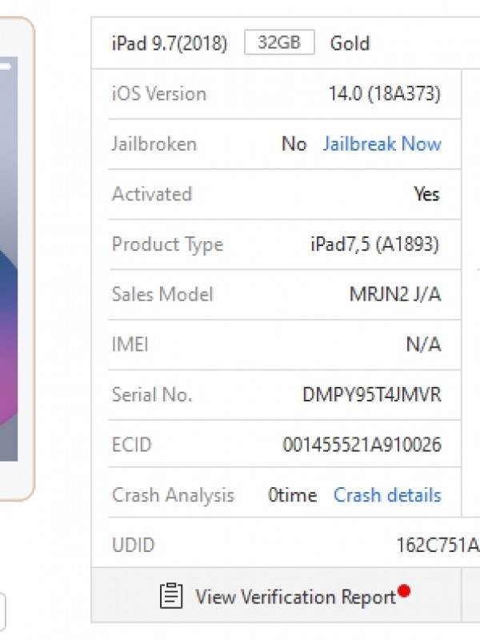Click the iPad device preview image
The image size is (480, 641).
16,256
